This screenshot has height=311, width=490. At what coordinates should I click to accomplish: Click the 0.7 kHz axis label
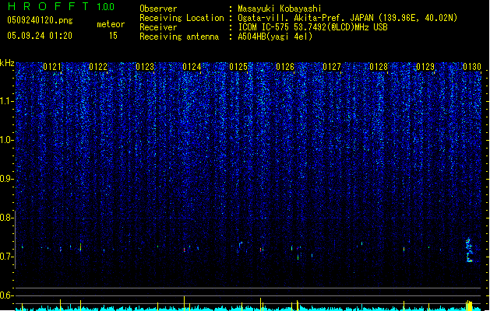7,257
